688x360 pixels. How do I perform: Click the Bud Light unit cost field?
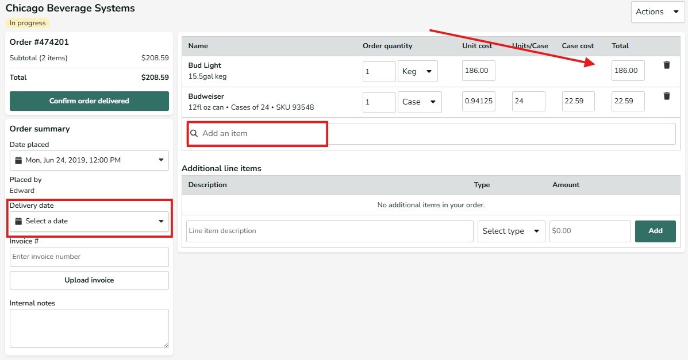click(478, 71)
